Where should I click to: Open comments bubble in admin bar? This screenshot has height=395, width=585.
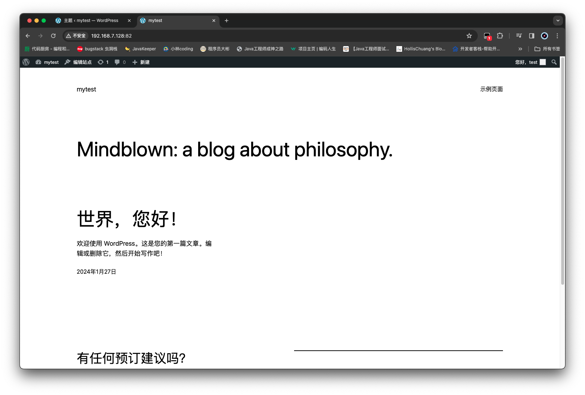[x=120, y=62]
